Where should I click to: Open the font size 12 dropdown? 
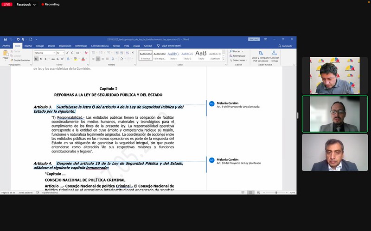click(x=64, y=53)
